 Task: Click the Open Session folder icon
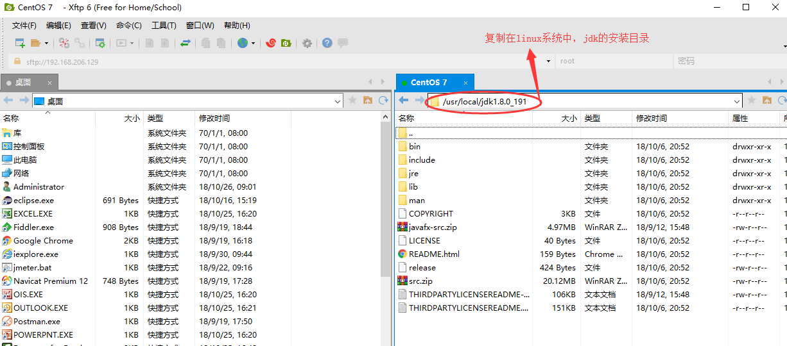(x=36, y=43)
